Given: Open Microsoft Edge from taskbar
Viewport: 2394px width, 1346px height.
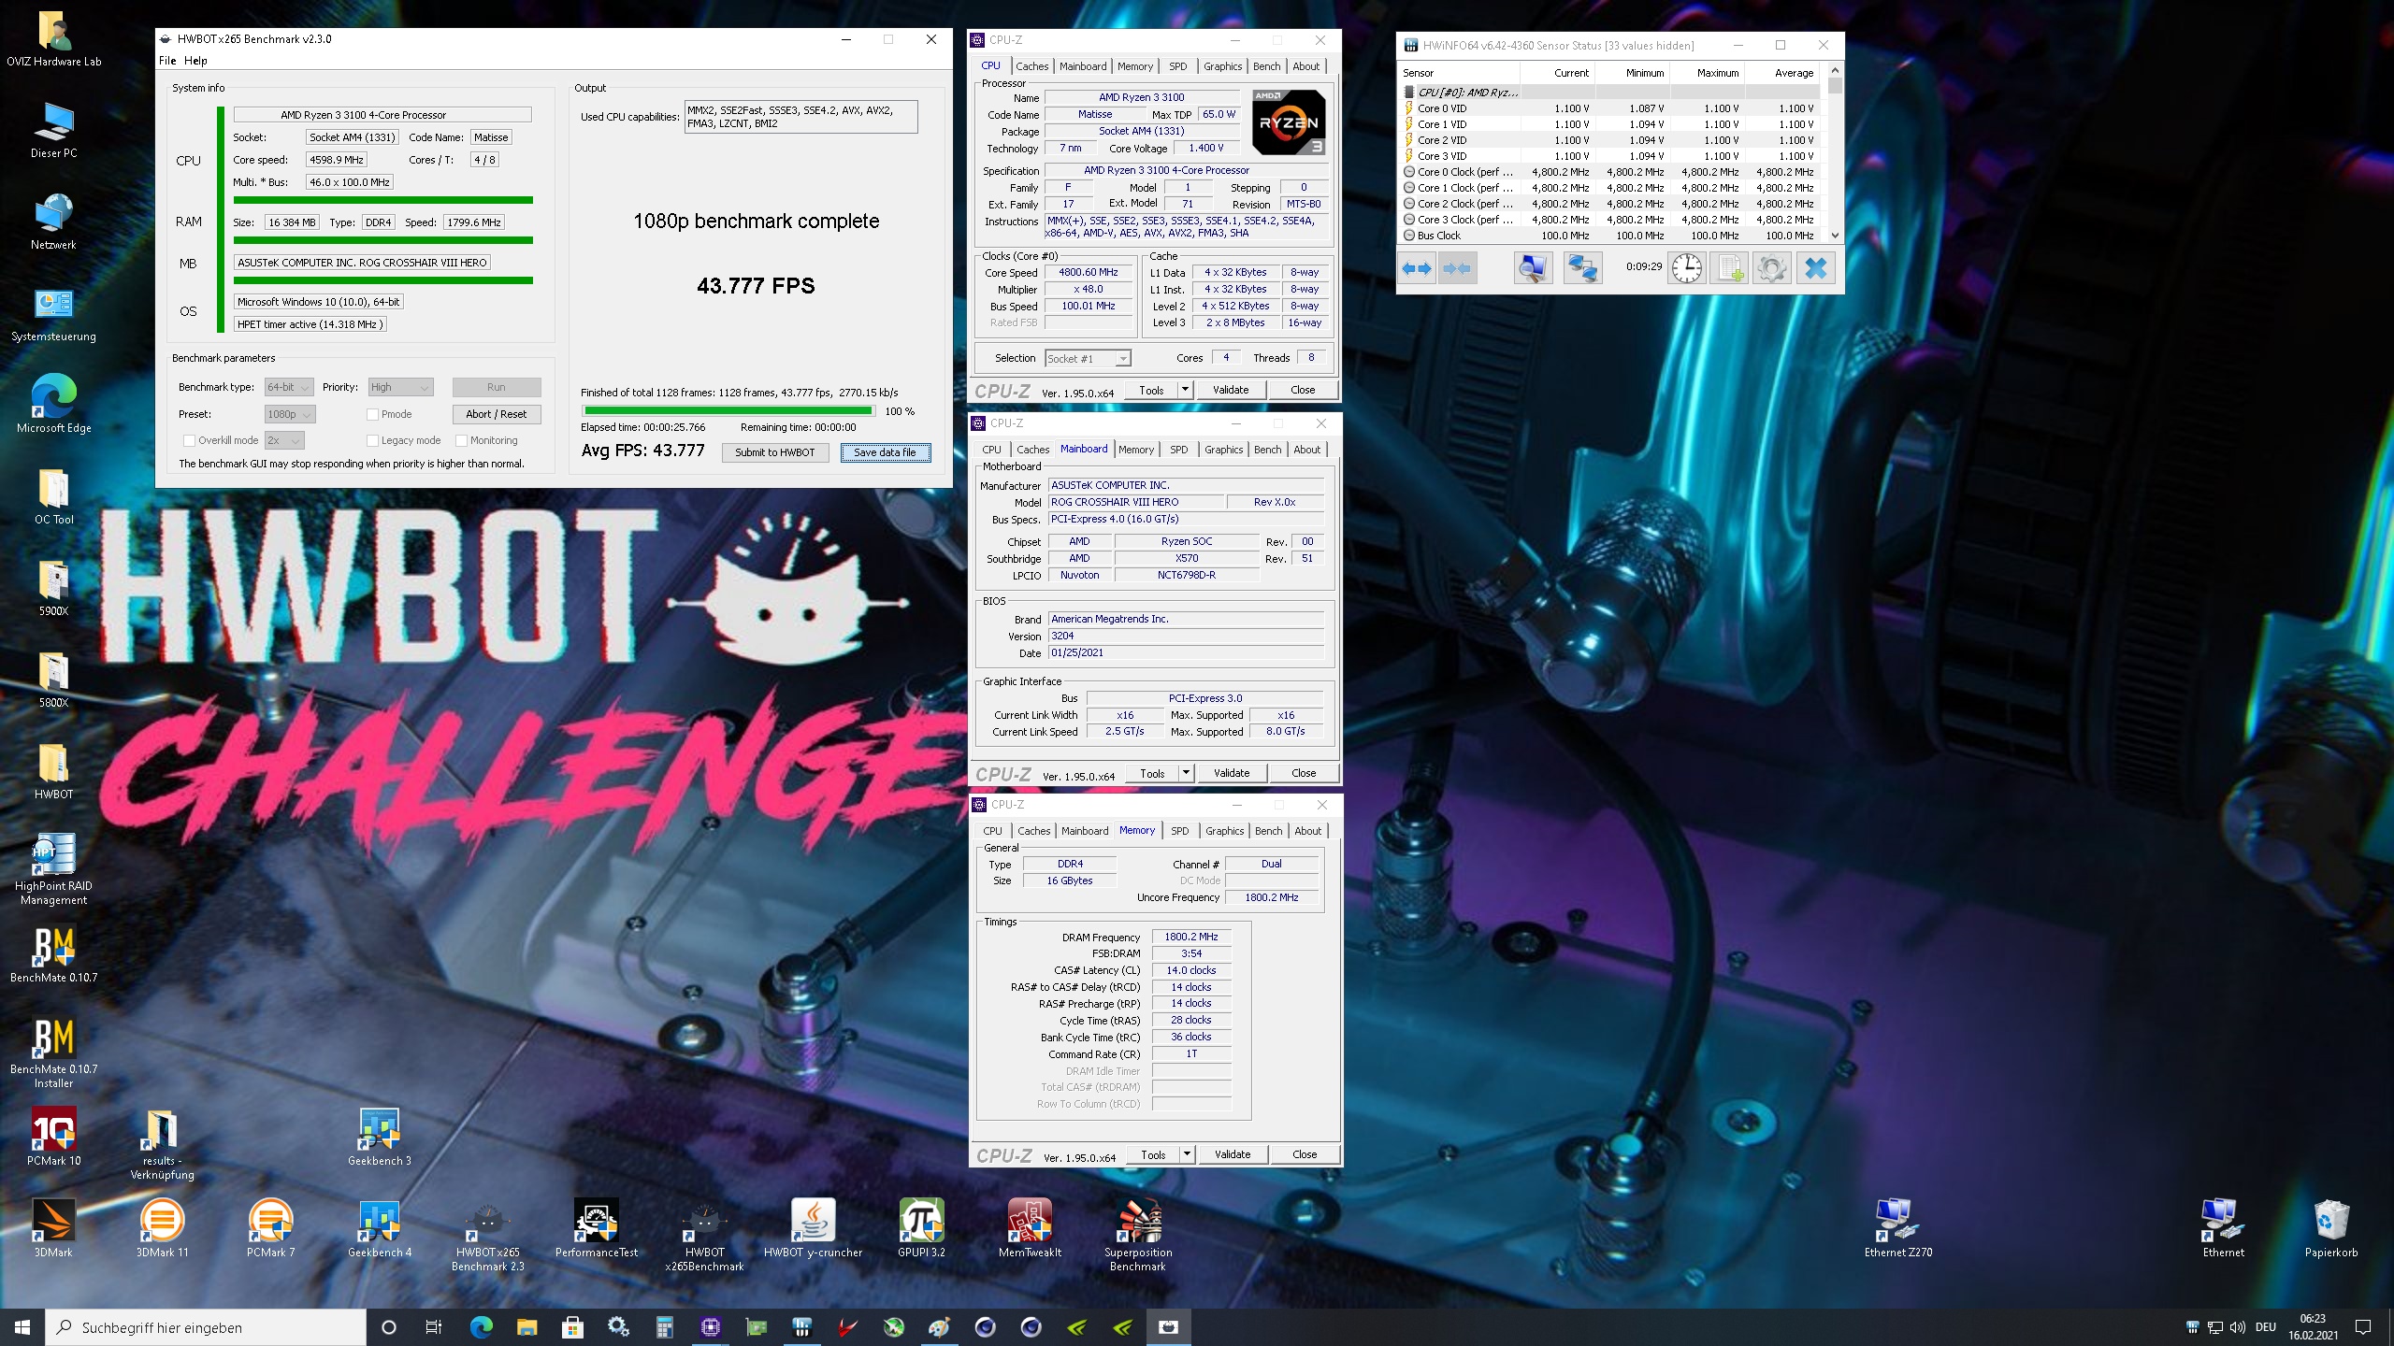Looking at the screenshot, I should pyautogui.click(x=481, y=1326).
